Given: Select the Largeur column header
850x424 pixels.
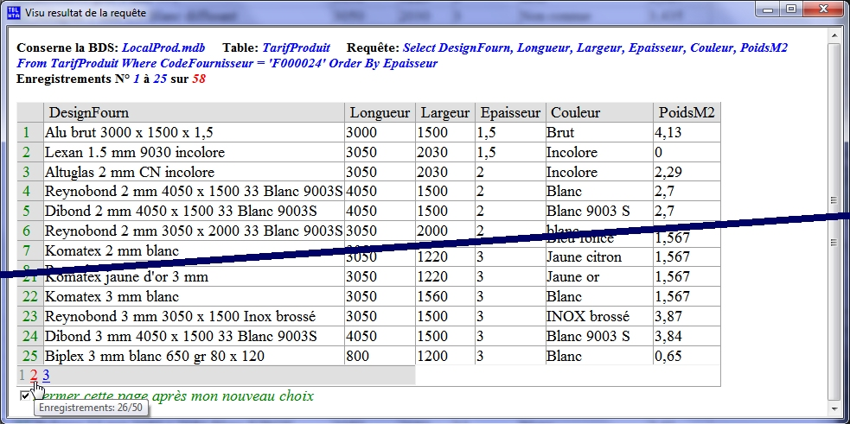Looking at the screenshot, I should click(444, 113).
